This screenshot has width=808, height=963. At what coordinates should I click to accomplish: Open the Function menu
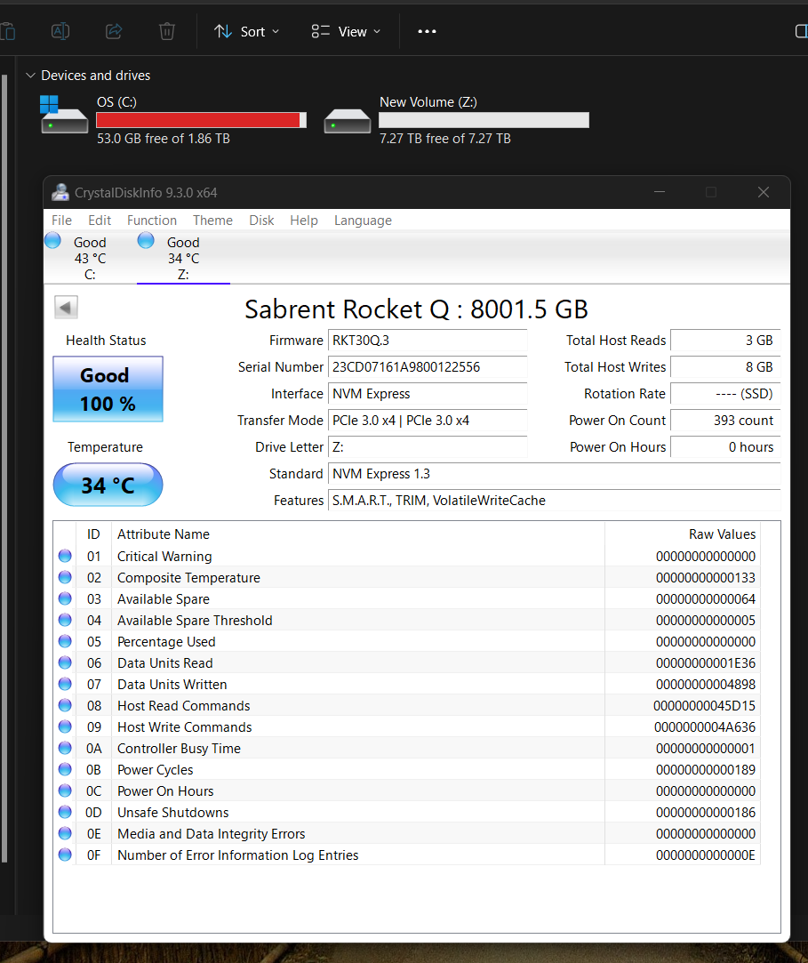(151, 220)
